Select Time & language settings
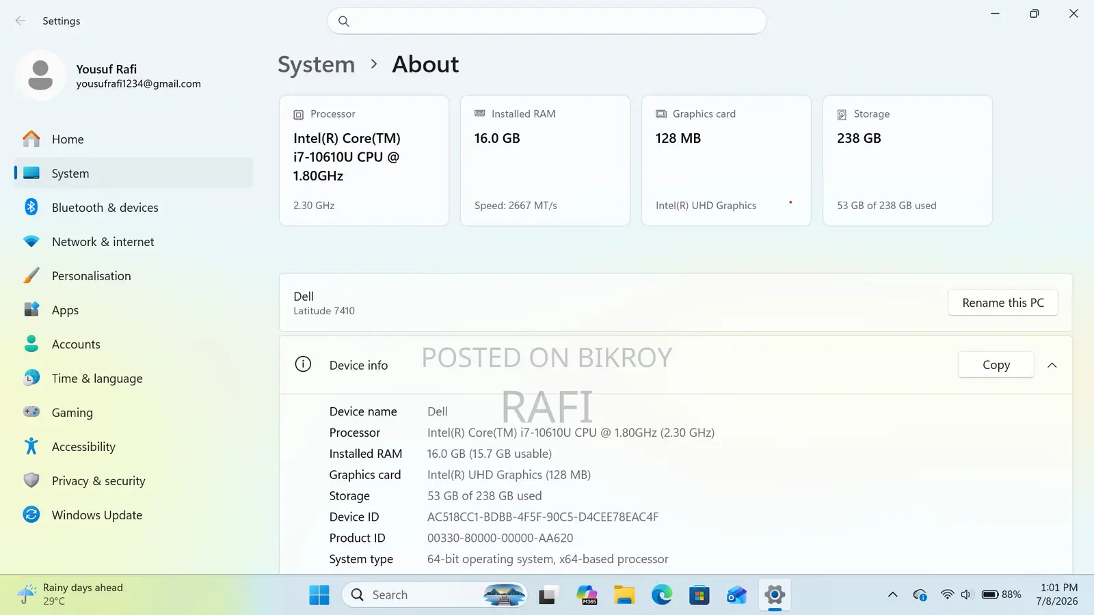The image size is (1094, 615). (133, 378)
